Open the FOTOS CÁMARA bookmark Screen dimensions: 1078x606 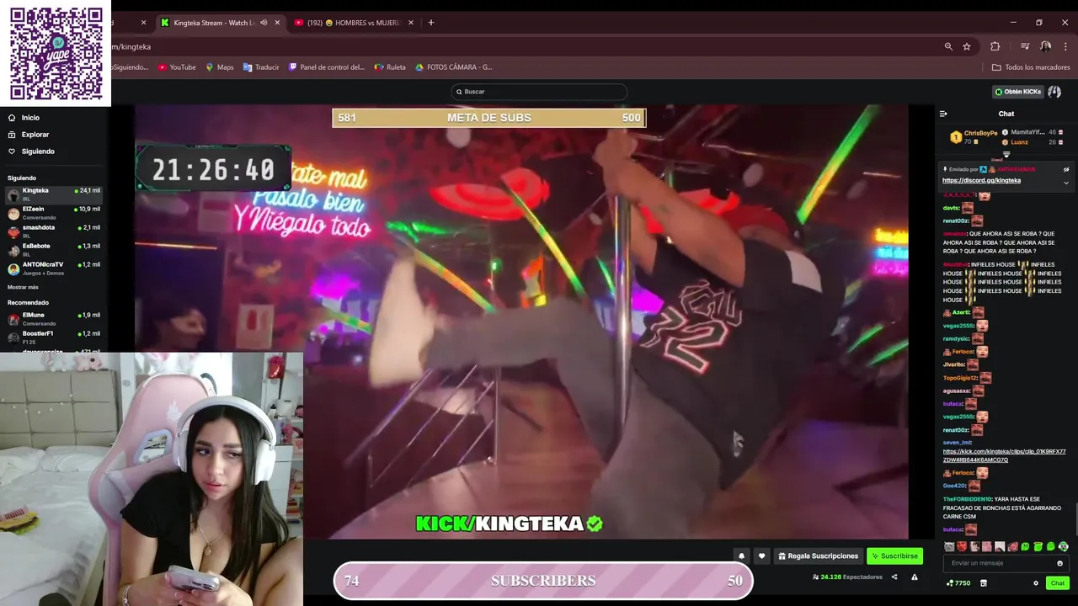tap(453, 67)
